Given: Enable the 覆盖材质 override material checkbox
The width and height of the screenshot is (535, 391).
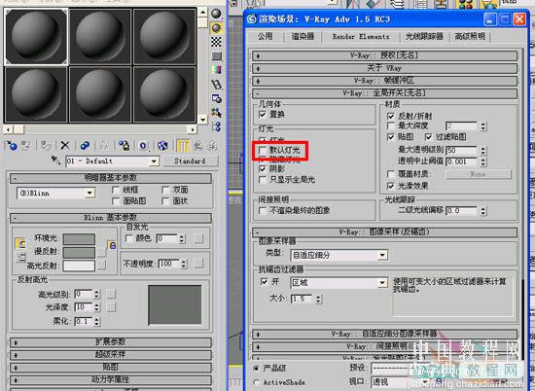Looking at the screenshot, I should [391, 174].
